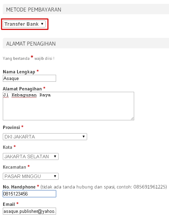Click the bold Alamat Penagihan field label
This screenshot has height=217, width=169.
(x=22, y=89)
